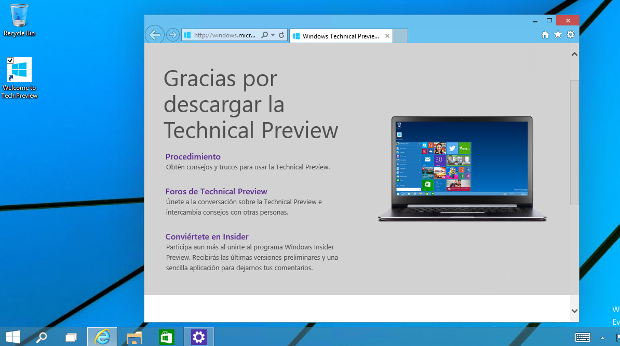620x346 pixels.
Task: Open the Windows Start button
Action: click(x=13, y=337)
